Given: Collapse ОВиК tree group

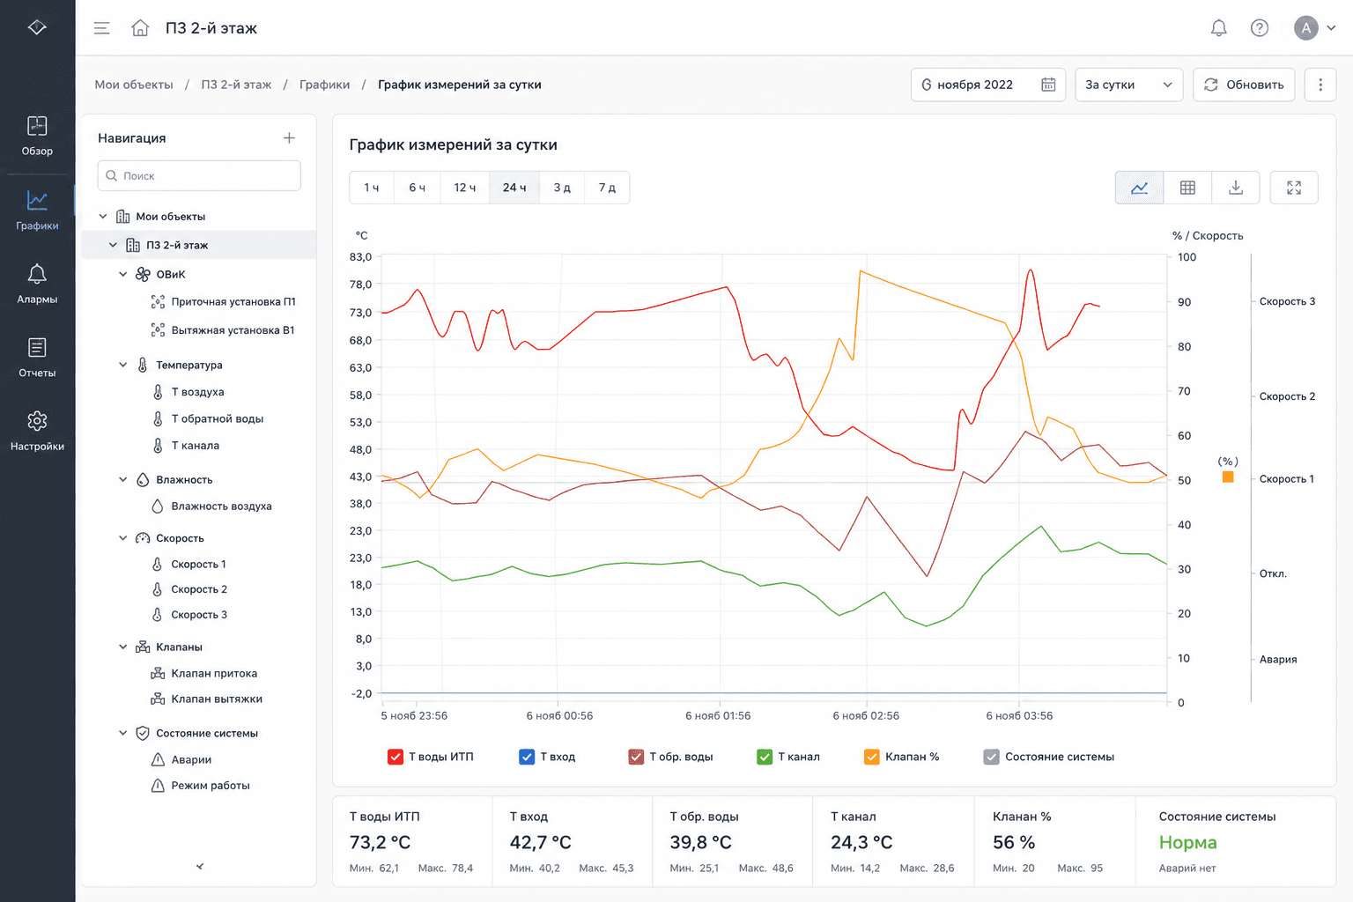Looking at the screenshot, I should coord(123,275).
